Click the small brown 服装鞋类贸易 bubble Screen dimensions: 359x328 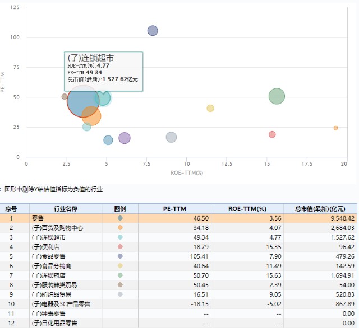[65, 96]
